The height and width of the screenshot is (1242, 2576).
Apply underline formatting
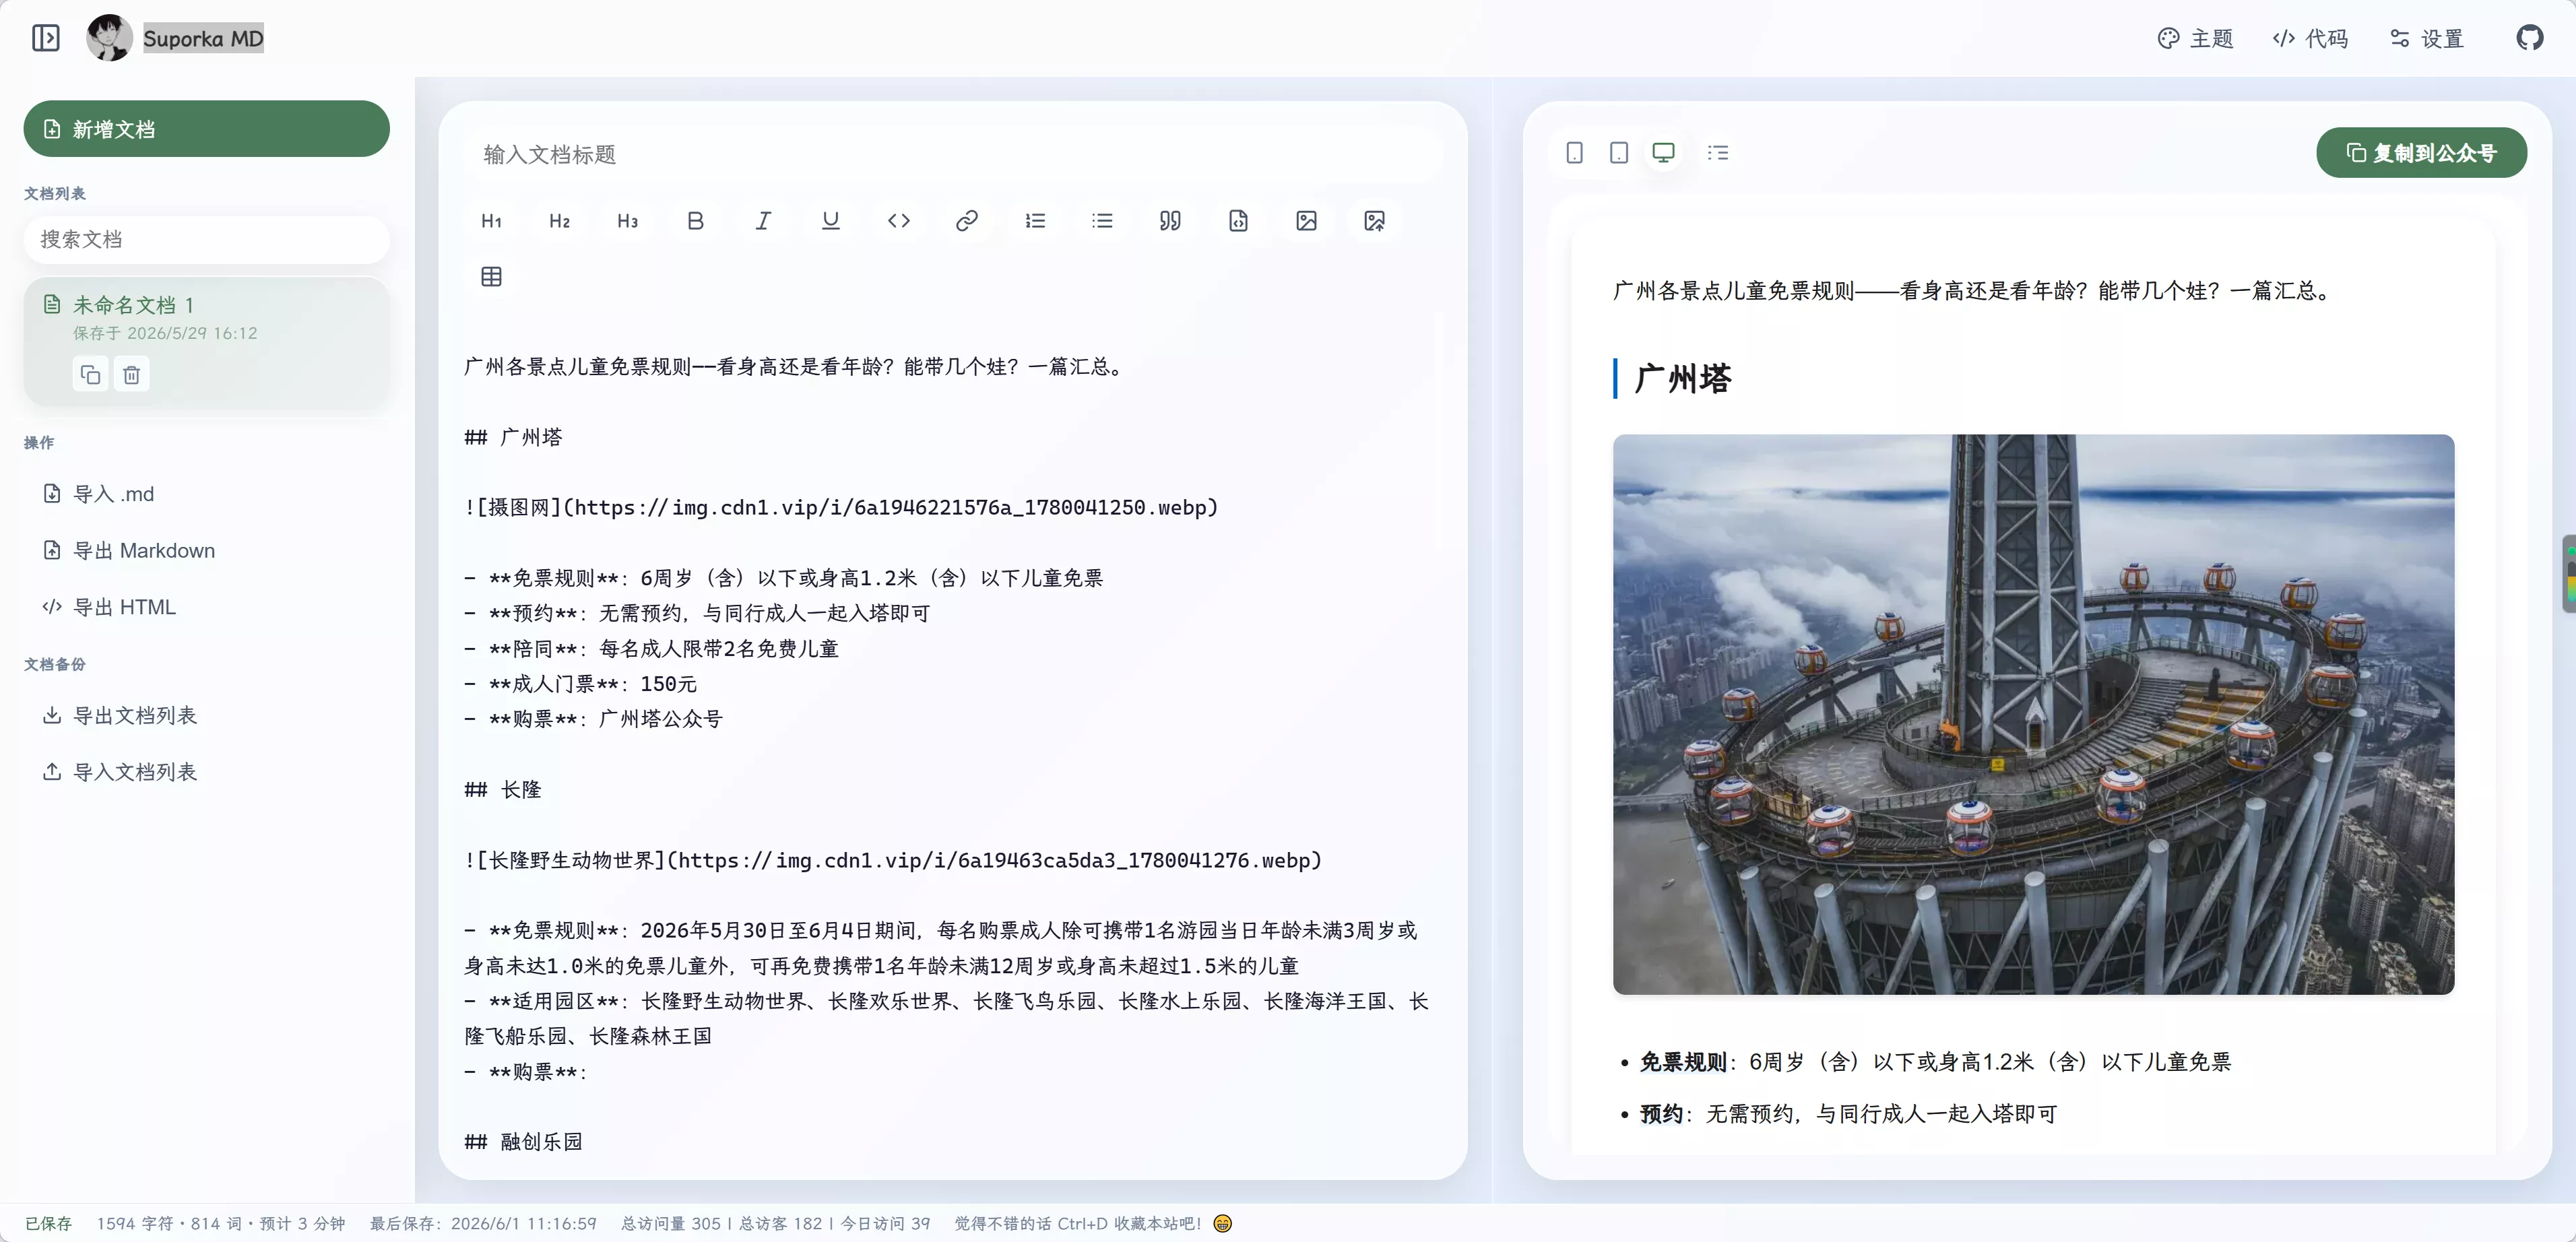pos(830,221)
